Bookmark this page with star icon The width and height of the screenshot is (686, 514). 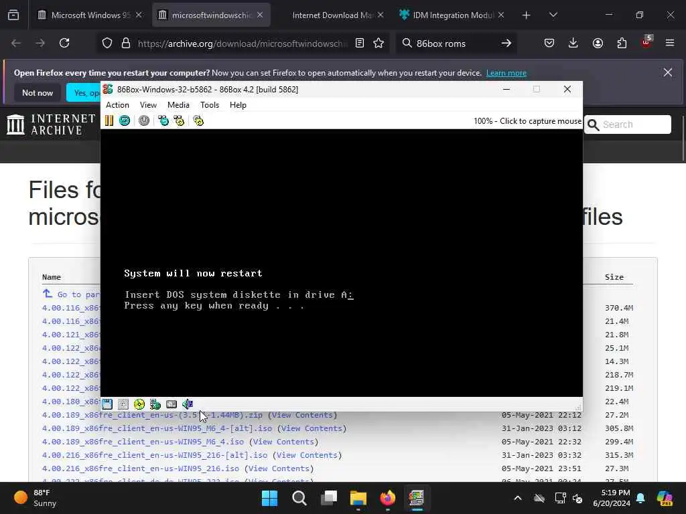379,44
